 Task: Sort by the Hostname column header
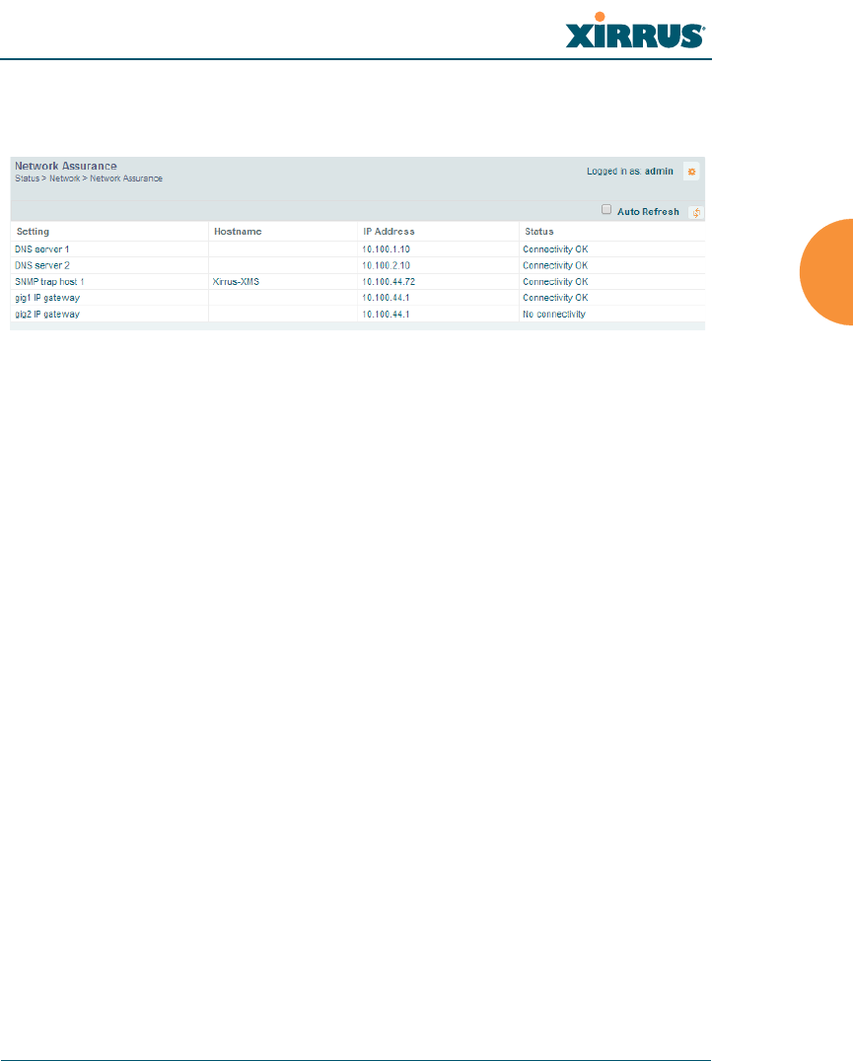[238, 232]
